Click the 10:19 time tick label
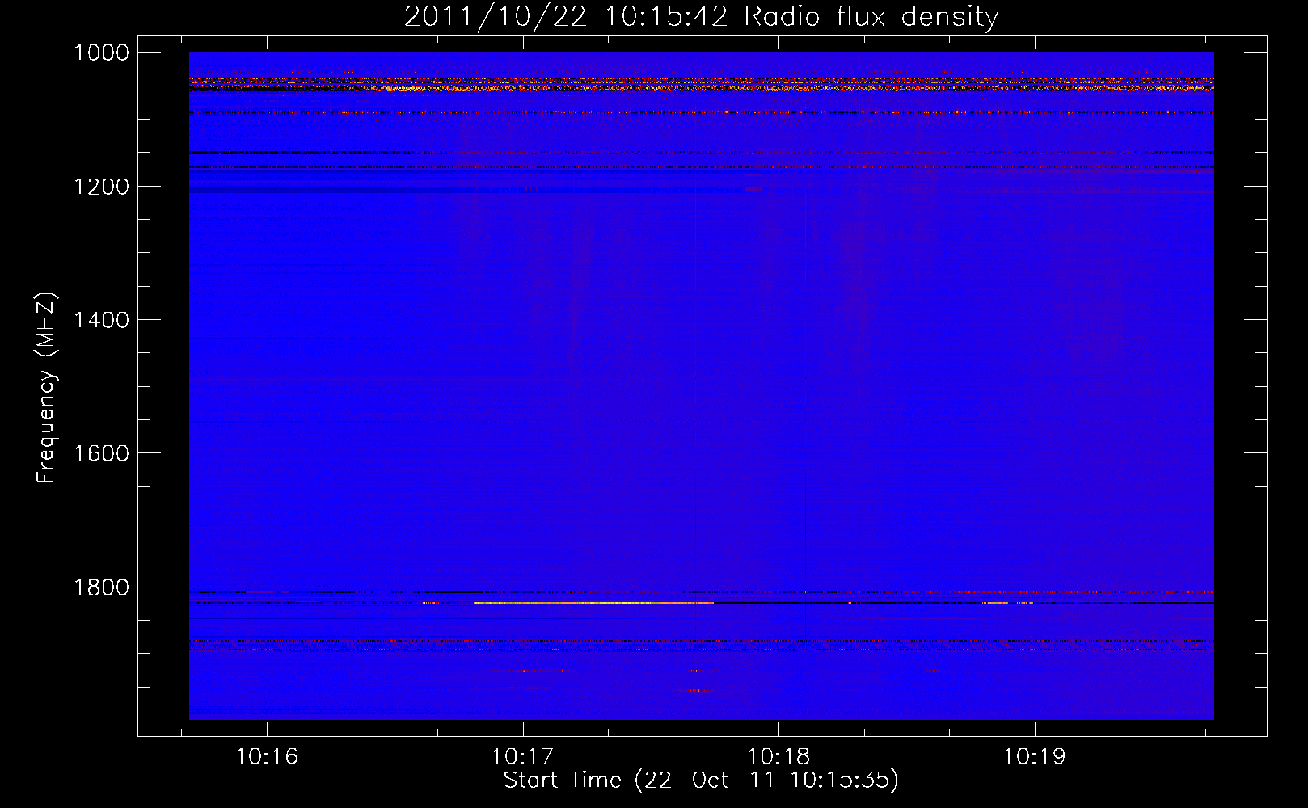 pyautogui.click(x=1034, y=756)
